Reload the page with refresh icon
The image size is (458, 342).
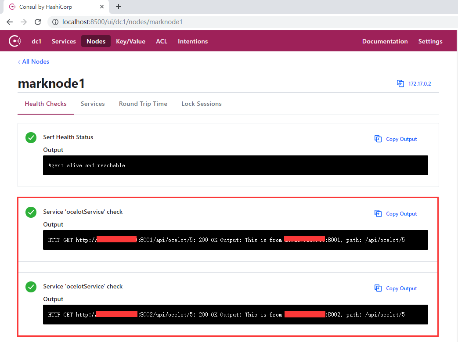[x=38, y=22]
